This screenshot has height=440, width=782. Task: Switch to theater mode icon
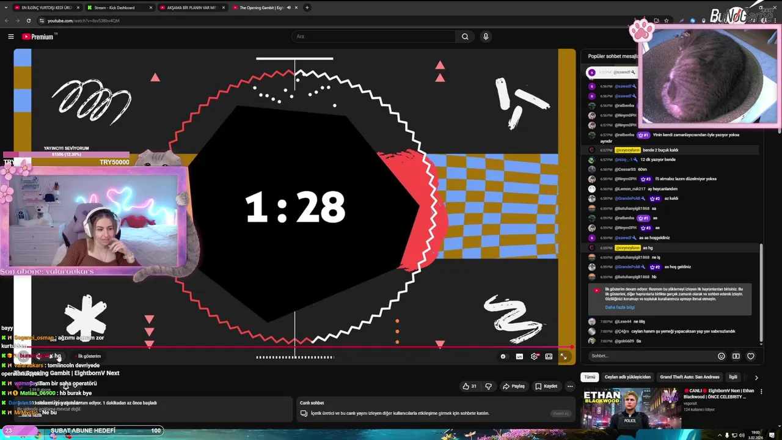[x=549, y=356]
